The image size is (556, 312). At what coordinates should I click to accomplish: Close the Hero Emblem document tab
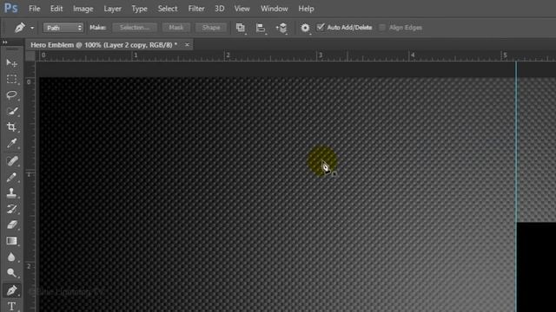(187, 45)
